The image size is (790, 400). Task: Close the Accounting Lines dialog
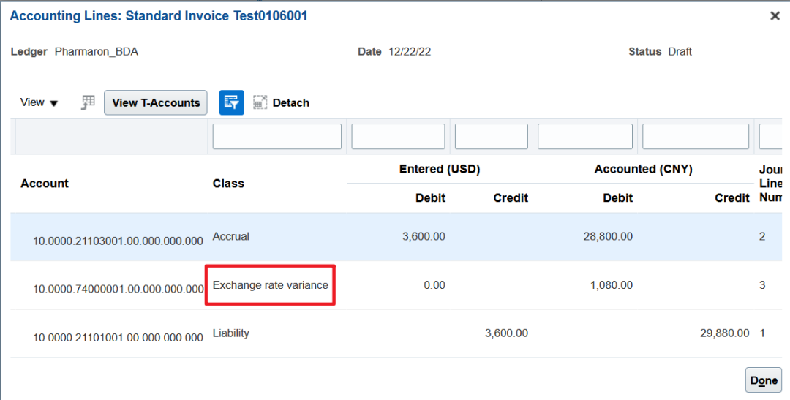(x=775, y=16)
